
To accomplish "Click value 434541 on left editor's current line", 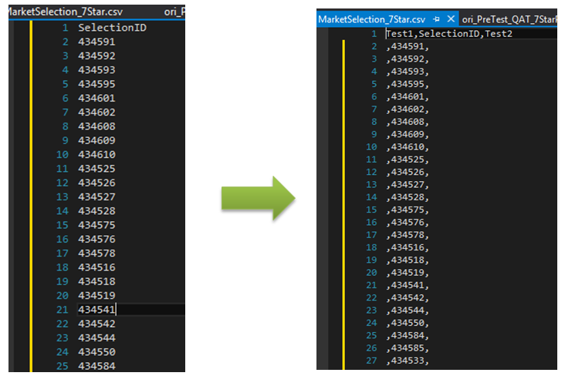I will click(96, 309).
